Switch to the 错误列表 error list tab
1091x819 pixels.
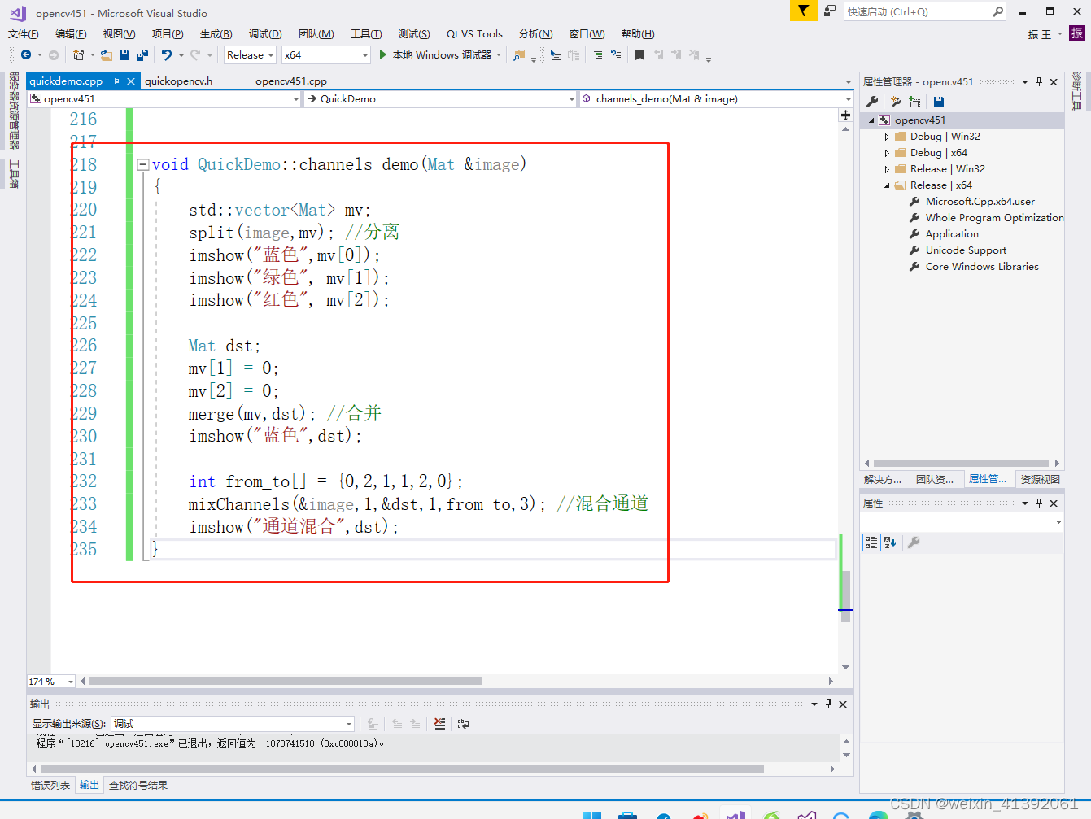pos(50,785)
